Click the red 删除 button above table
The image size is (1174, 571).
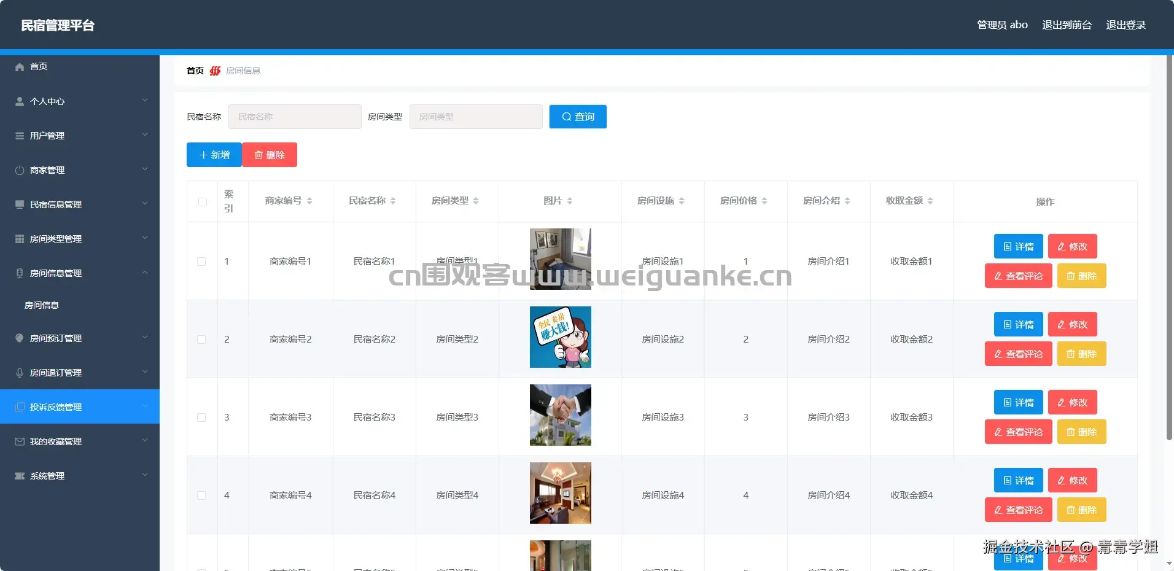point(270,155)
